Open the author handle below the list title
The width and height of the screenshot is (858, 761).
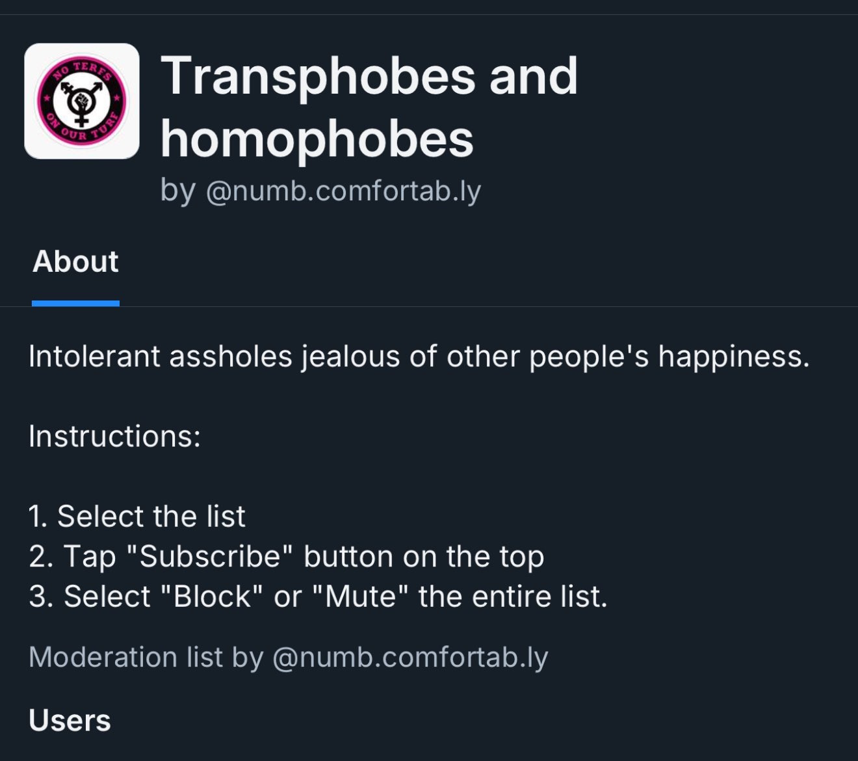point(343,191)
